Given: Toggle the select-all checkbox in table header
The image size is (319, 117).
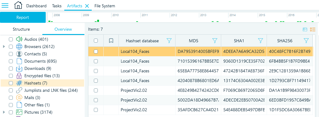Looking at the screenshot, I should tap(96, 41).
